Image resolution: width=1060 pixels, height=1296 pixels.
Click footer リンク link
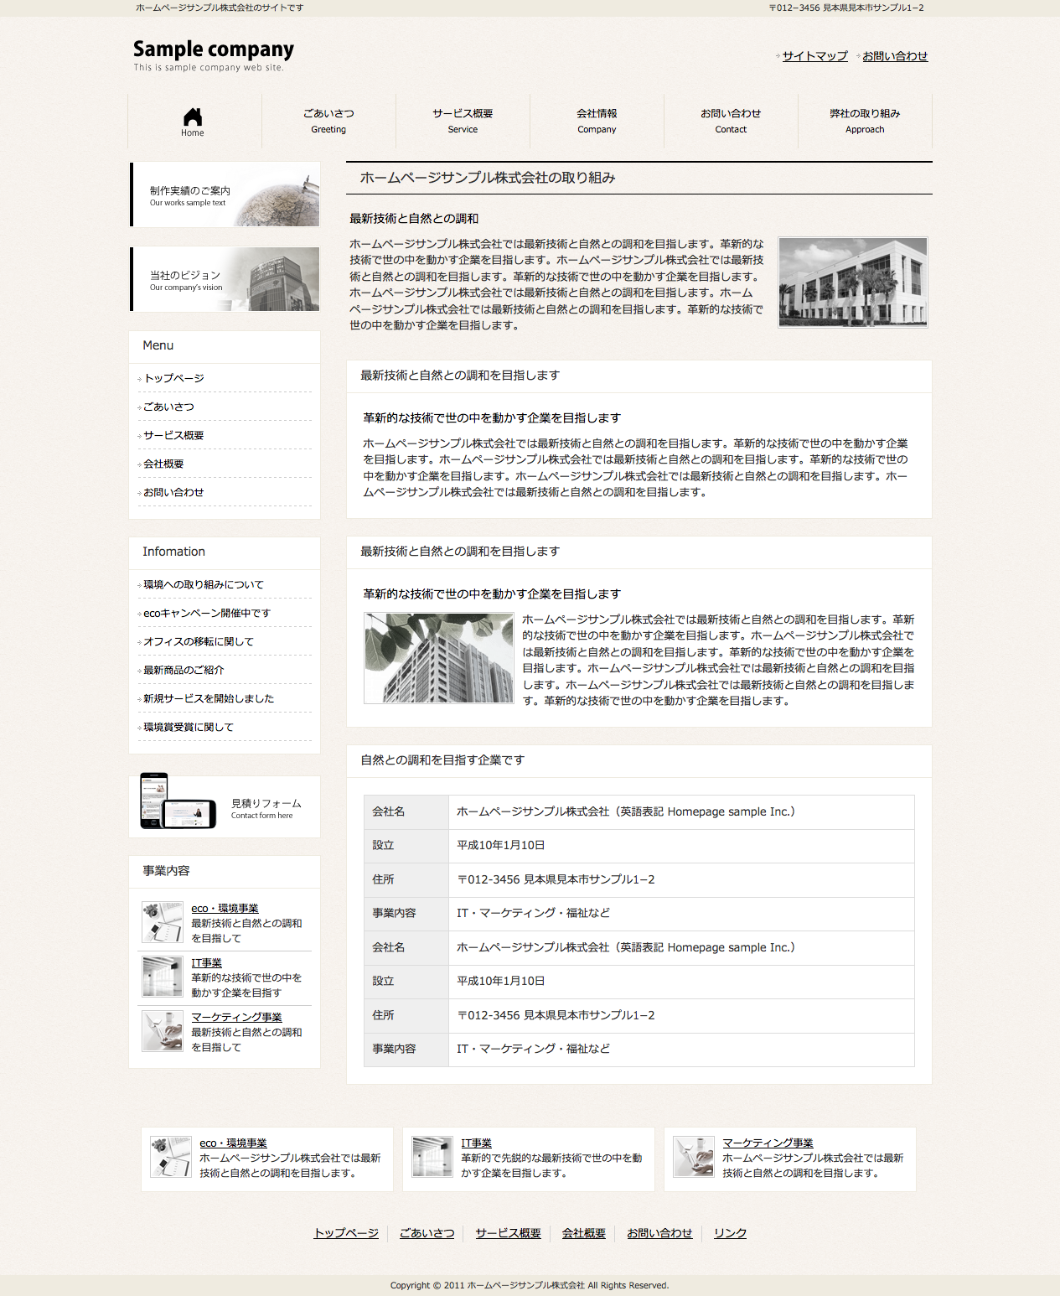tap(731, 1233)
